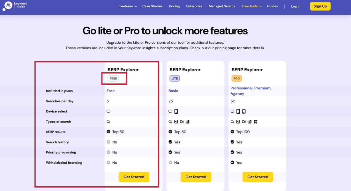Click the yellow Sign Up button

320,6
